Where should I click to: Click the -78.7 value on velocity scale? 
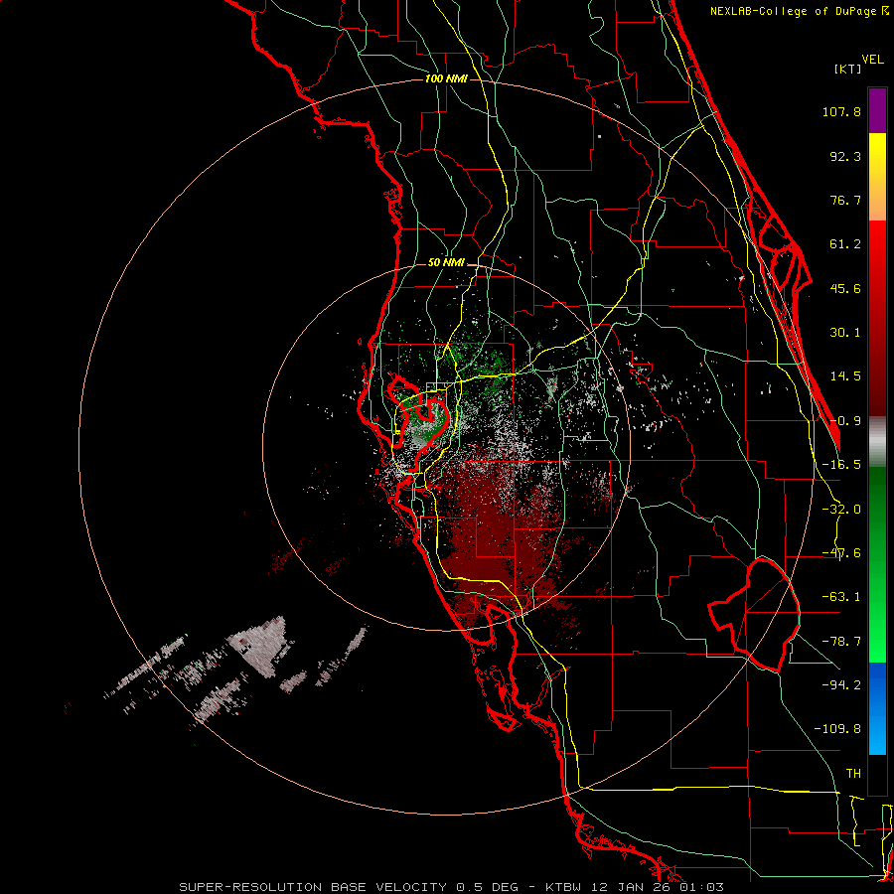click(x=841, y=642)
